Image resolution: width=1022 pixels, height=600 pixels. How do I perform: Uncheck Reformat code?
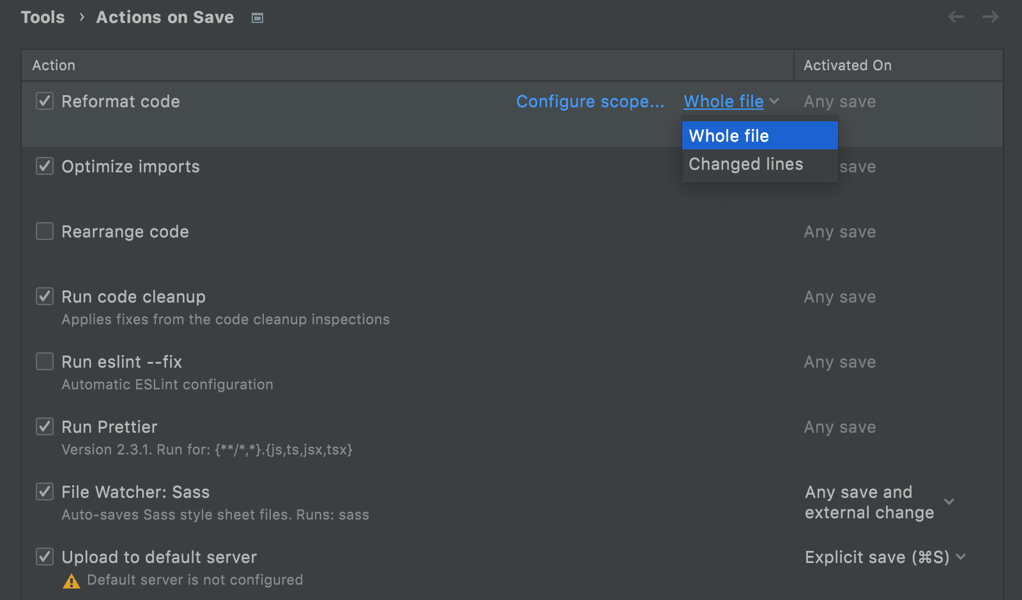(44, 101)
